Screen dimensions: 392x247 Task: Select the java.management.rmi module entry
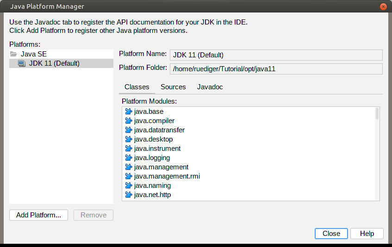pyautogui.click(x=167, y=176)
